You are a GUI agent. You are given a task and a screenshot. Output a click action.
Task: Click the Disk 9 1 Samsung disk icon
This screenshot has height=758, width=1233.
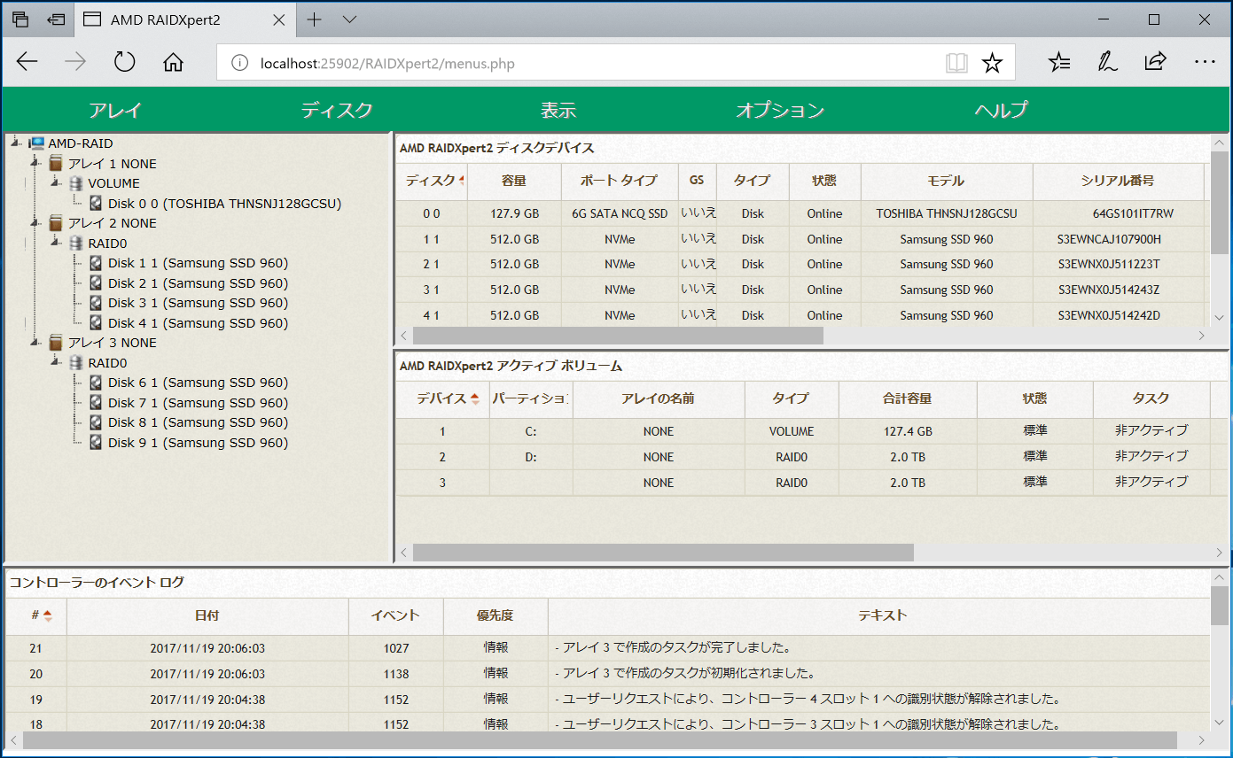pos(96,443)
